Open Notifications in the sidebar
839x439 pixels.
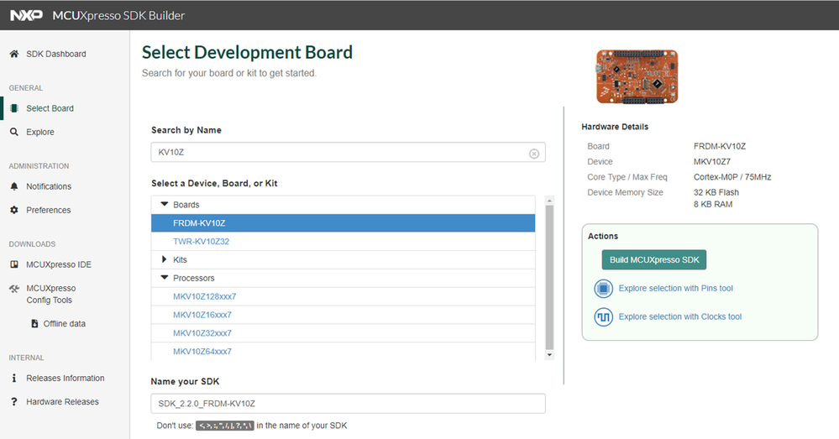click(x=49, y=186)
